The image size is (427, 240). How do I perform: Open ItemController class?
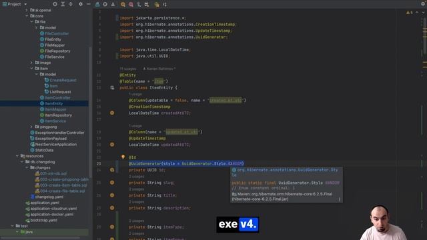coord(57,98)
